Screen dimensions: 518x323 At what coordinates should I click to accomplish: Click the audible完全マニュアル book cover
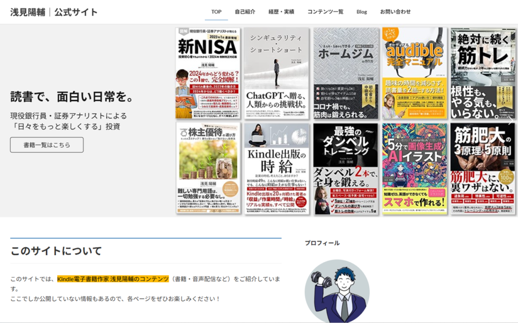(x=414, y=73)
